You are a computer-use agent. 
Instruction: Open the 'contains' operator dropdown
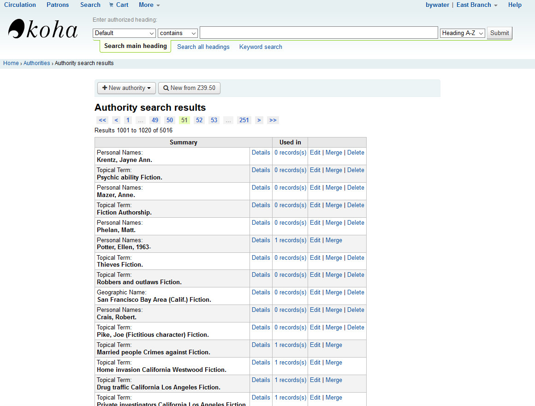[178, 33]
